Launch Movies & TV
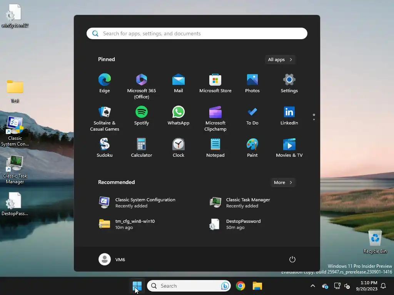The height and width of the screenshot is (295, 394). (289, 148)
